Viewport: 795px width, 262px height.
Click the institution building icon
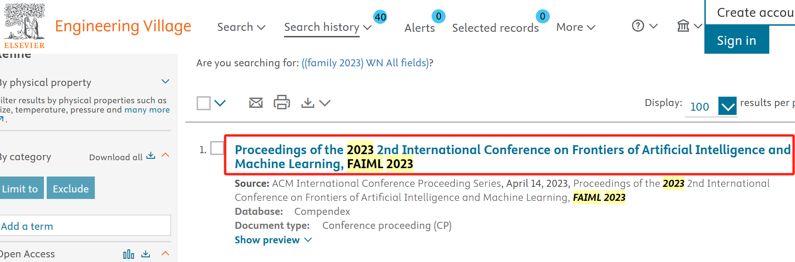683,26
